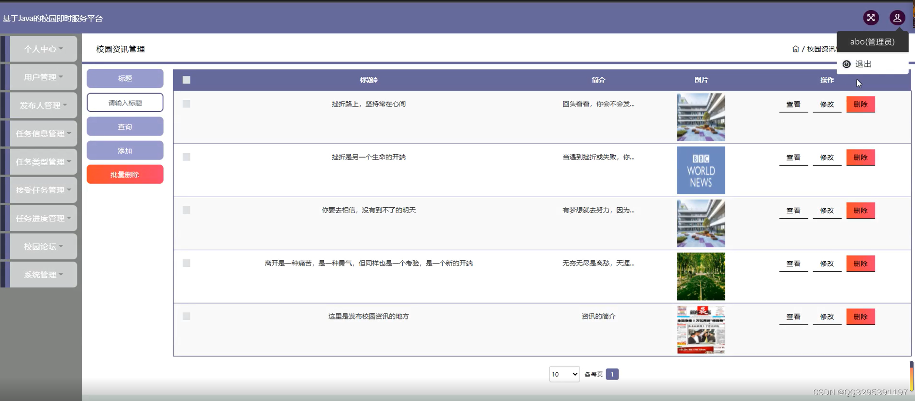Click 查看 for 挫折是另一个生命的开端
915x401 pixels.
tap(794, 157)
